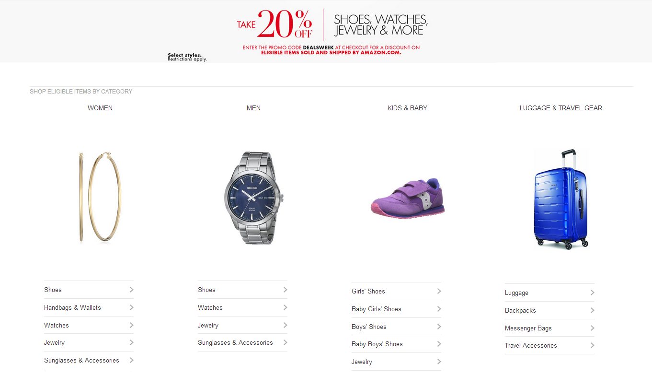Open the Seiko watch product image

click(253, 198)
